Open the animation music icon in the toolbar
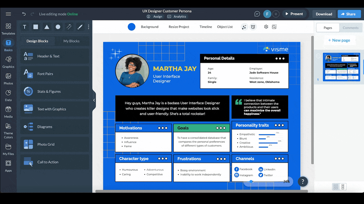The image size is (364, 204). click(x=244, y=27)
